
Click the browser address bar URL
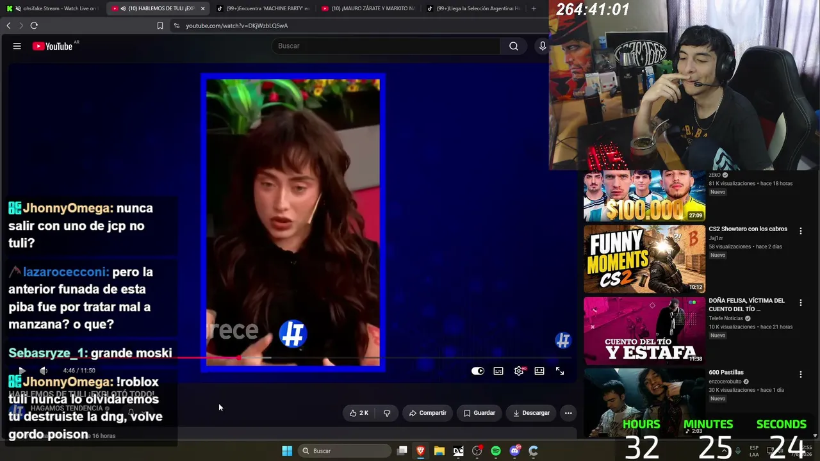[237, 26]
